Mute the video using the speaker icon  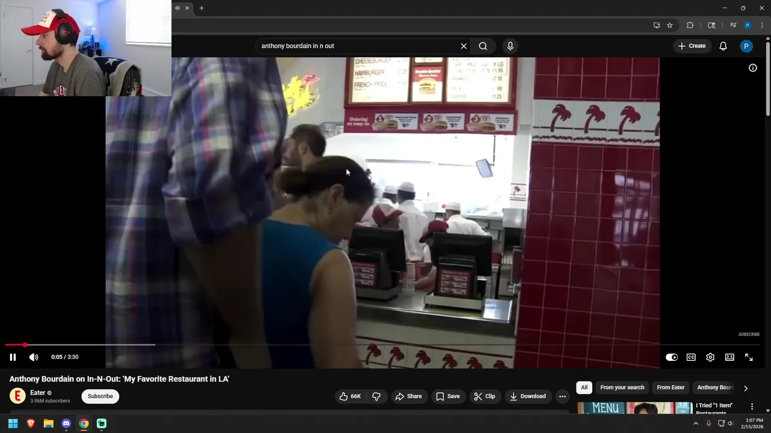[34, 357]
